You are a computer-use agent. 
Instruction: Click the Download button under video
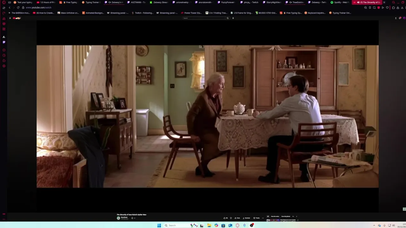[x=246, y=218]
